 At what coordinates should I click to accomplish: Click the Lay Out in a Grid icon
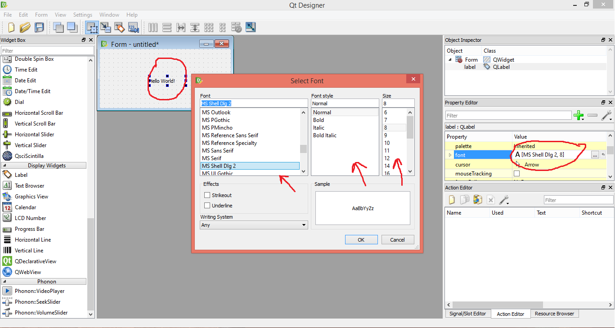coord(209,27)
